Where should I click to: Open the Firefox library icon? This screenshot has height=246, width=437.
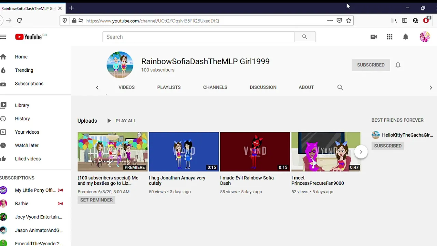click(x=394, y=20)
